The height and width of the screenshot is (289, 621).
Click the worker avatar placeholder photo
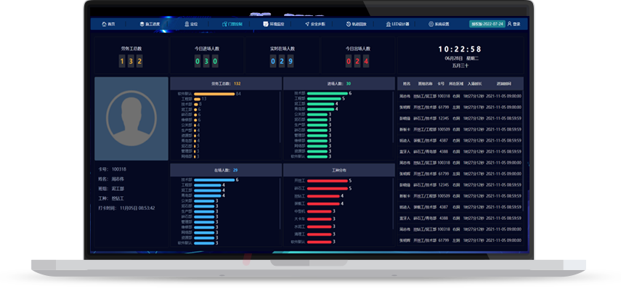[131, 119]
